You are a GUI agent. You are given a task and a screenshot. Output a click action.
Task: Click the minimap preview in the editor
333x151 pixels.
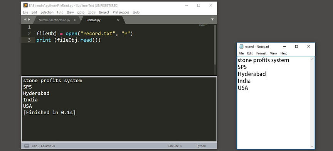pyautogui.click(x=203, y=25)
